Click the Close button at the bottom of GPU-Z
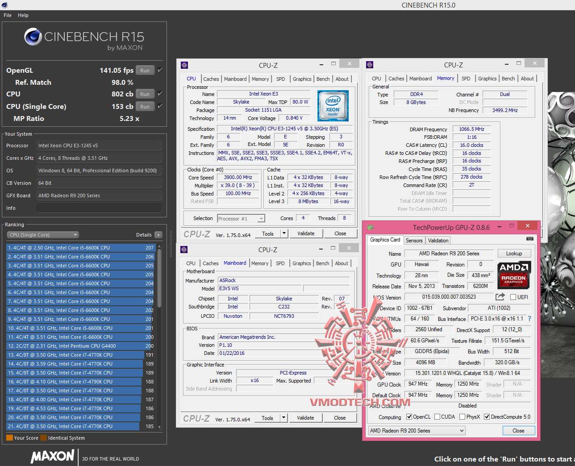575x466 pixels. (518, 431)
